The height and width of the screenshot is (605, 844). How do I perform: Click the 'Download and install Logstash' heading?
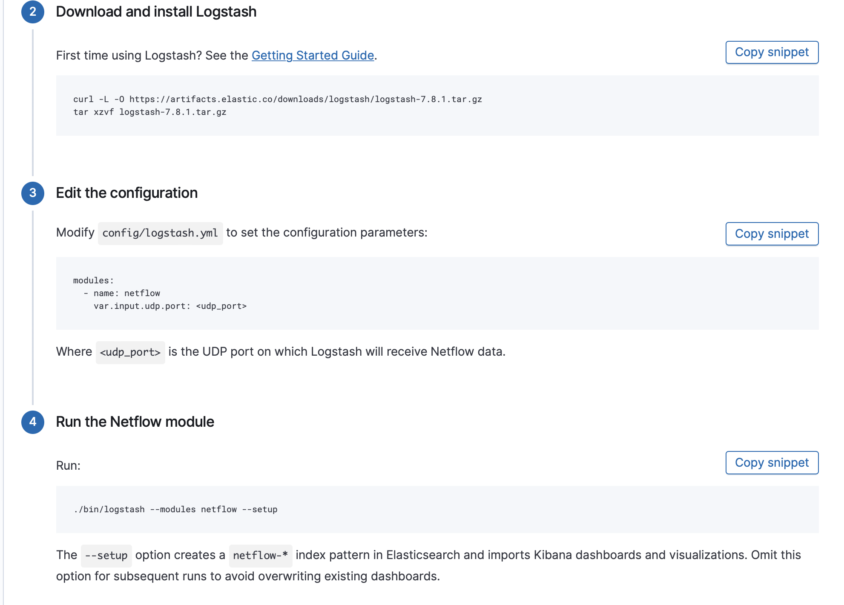(156, 12)
